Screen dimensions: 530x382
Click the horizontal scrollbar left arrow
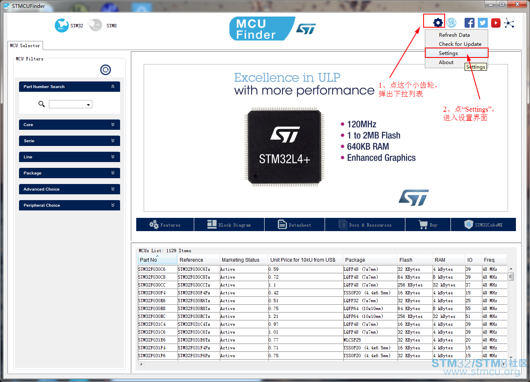141,364
